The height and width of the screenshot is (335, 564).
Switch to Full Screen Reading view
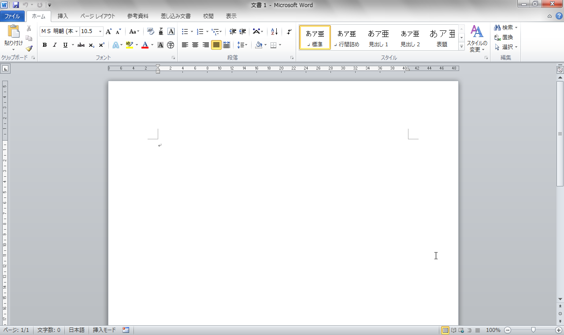pos(453,330)
